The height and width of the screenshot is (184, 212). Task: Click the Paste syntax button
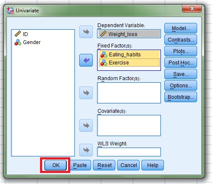80,165
